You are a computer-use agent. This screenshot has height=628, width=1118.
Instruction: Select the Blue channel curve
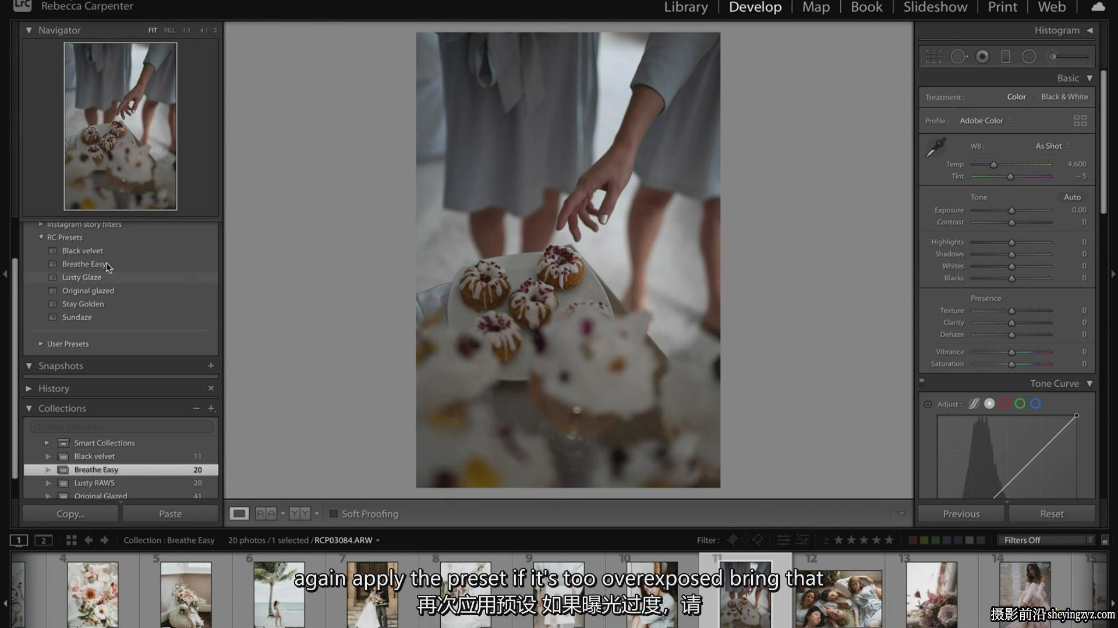1035,404
